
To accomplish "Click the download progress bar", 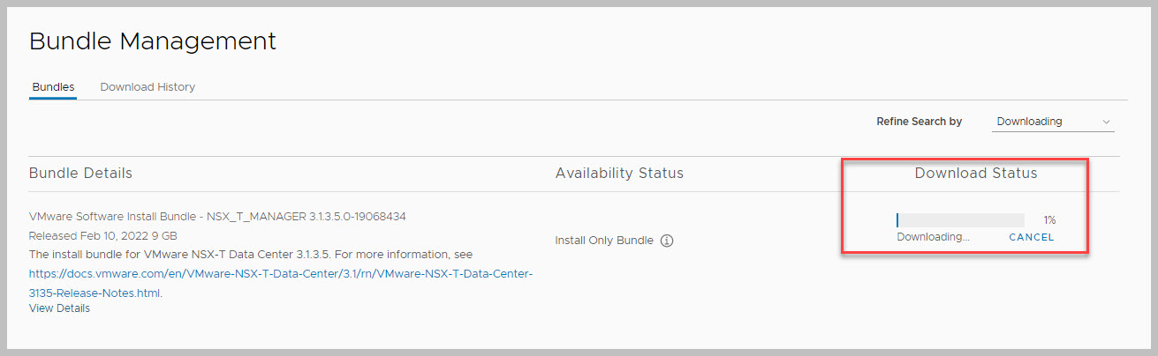I will point(960,220).
